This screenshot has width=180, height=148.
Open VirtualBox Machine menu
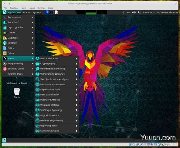coord(14,8)
